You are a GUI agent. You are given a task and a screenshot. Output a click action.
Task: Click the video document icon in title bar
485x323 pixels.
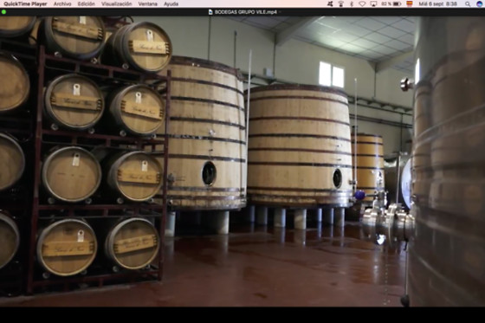pos(210,12)
